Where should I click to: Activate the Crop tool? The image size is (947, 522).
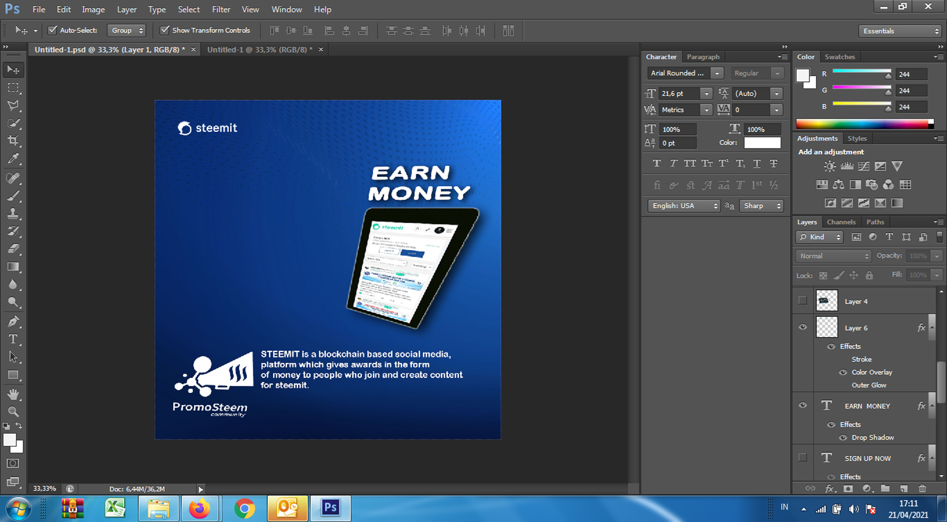(13, 141)
